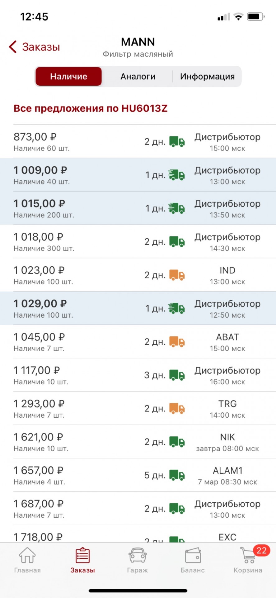The width and height of the screenshot is (276, 598).
Task: Select the highlighted 1 029,00 ₽ Дистрибьютор offer
Action: tap(138, 308)
